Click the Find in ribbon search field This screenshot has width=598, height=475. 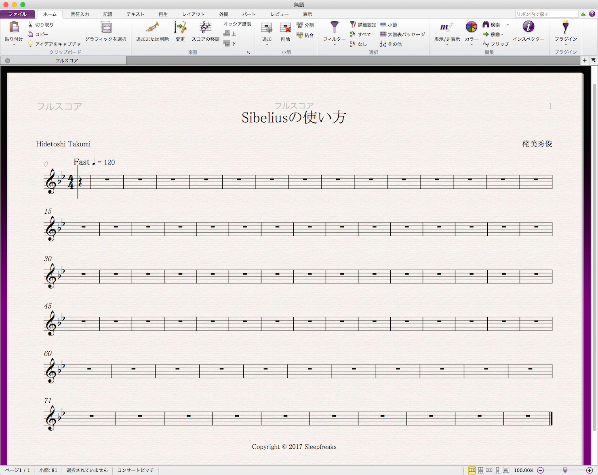tap(547, 14)
